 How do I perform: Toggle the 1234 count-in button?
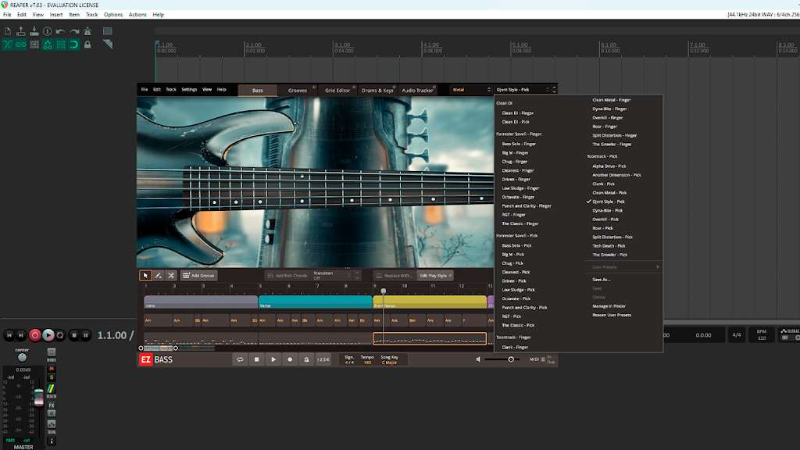[323, 359]
